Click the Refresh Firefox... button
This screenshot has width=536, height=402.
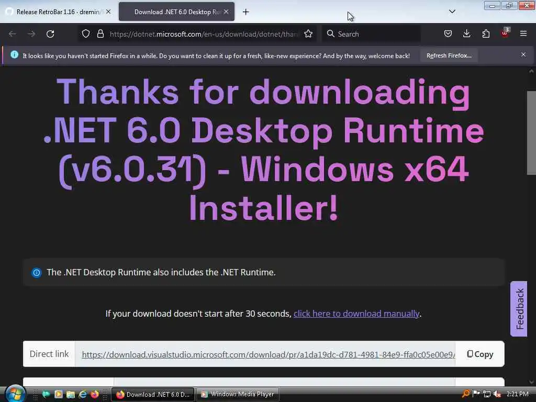point(449,55)
